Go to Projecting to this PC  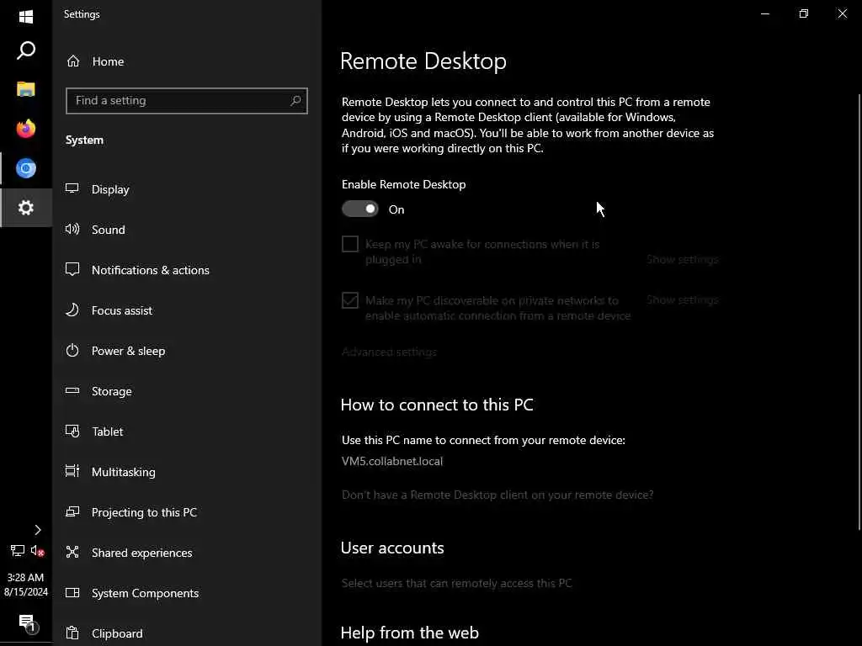tap(144, 512)
